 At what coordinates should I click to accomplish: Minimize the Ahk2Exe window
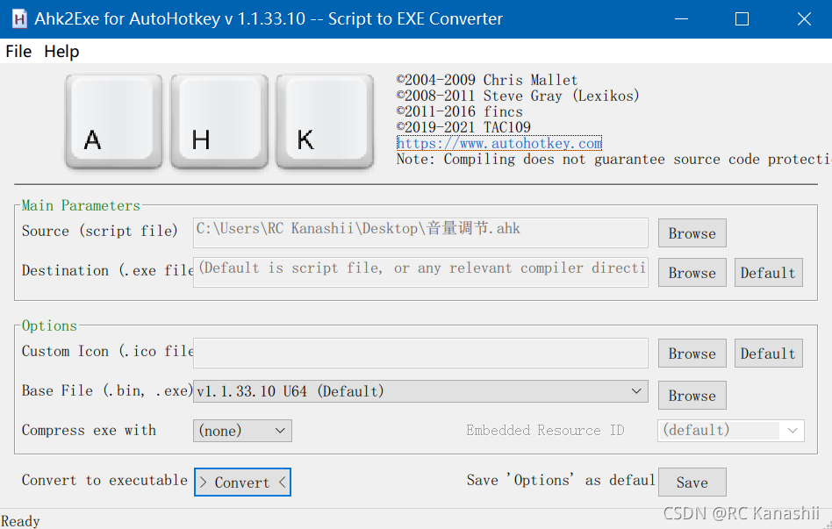point(681,19)
